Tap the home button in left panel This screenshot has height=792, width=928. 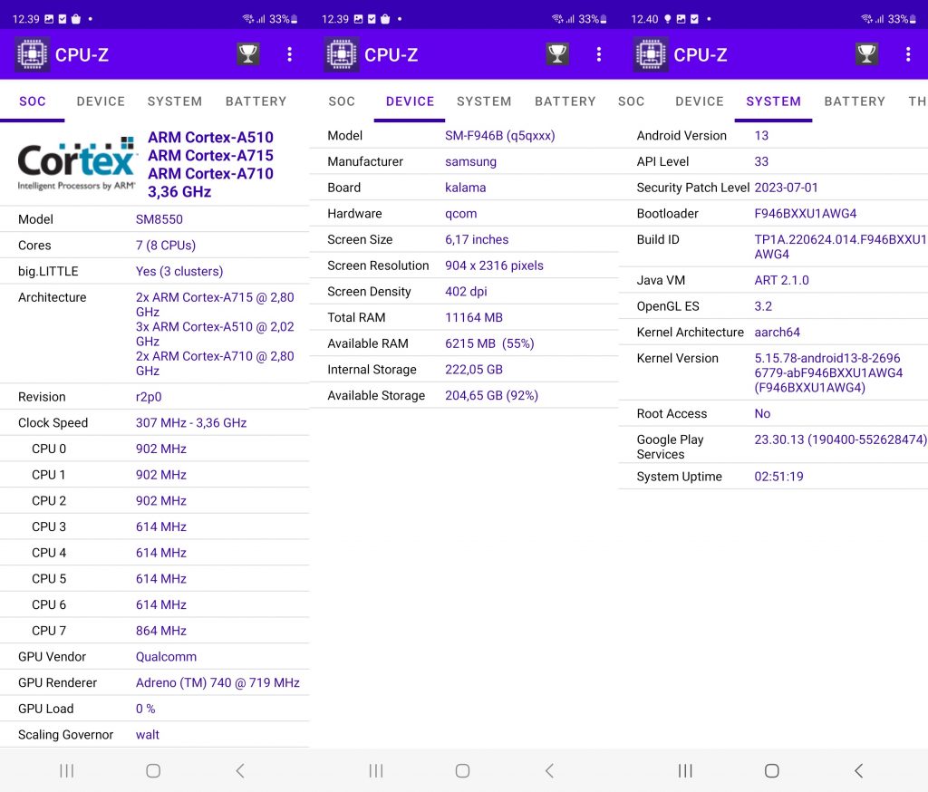(153, 770)
